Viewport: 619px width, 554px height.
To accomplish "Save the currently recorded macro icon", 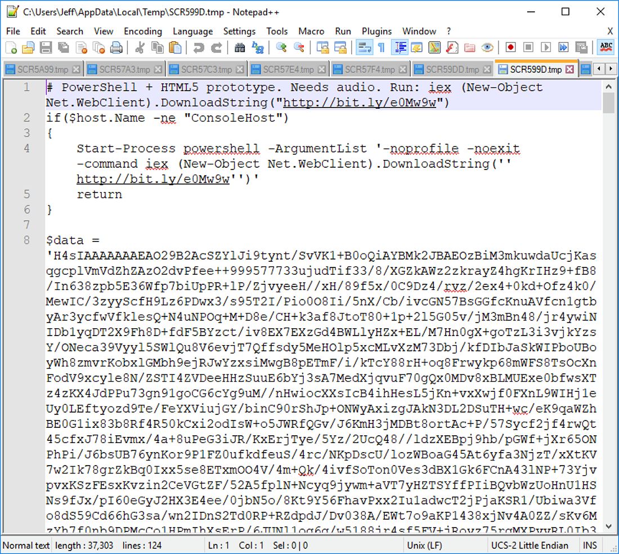I will [x=581, y=48].
